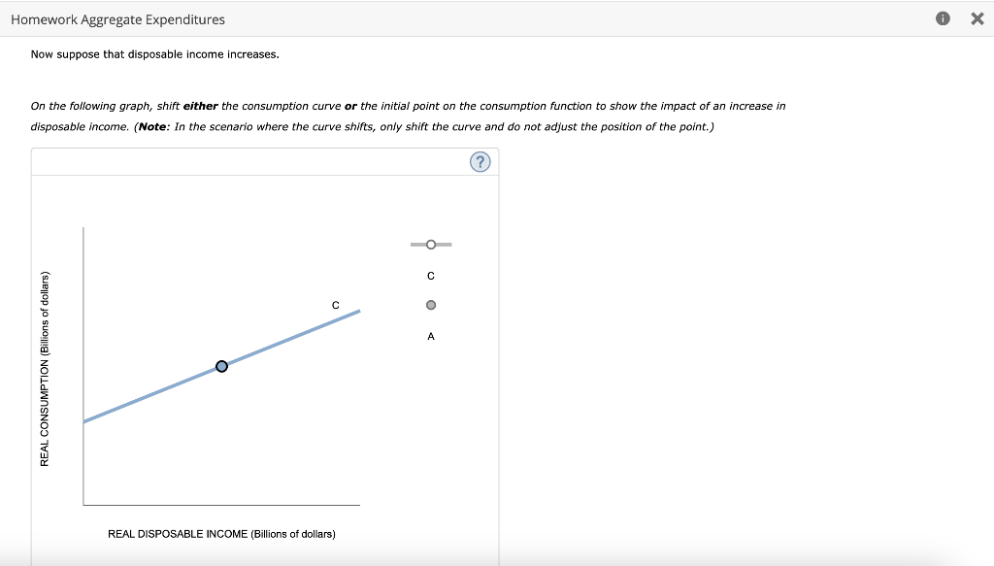
Task: Click the circled i icon for homework information
Action: (942, 18)
